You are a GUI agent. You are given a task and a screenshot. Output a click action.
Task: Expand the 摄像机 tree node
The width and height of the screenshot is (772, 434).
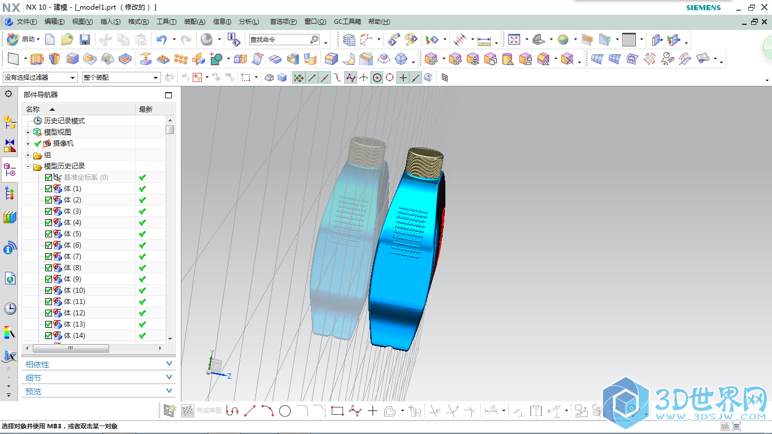[x=28, y=144]
